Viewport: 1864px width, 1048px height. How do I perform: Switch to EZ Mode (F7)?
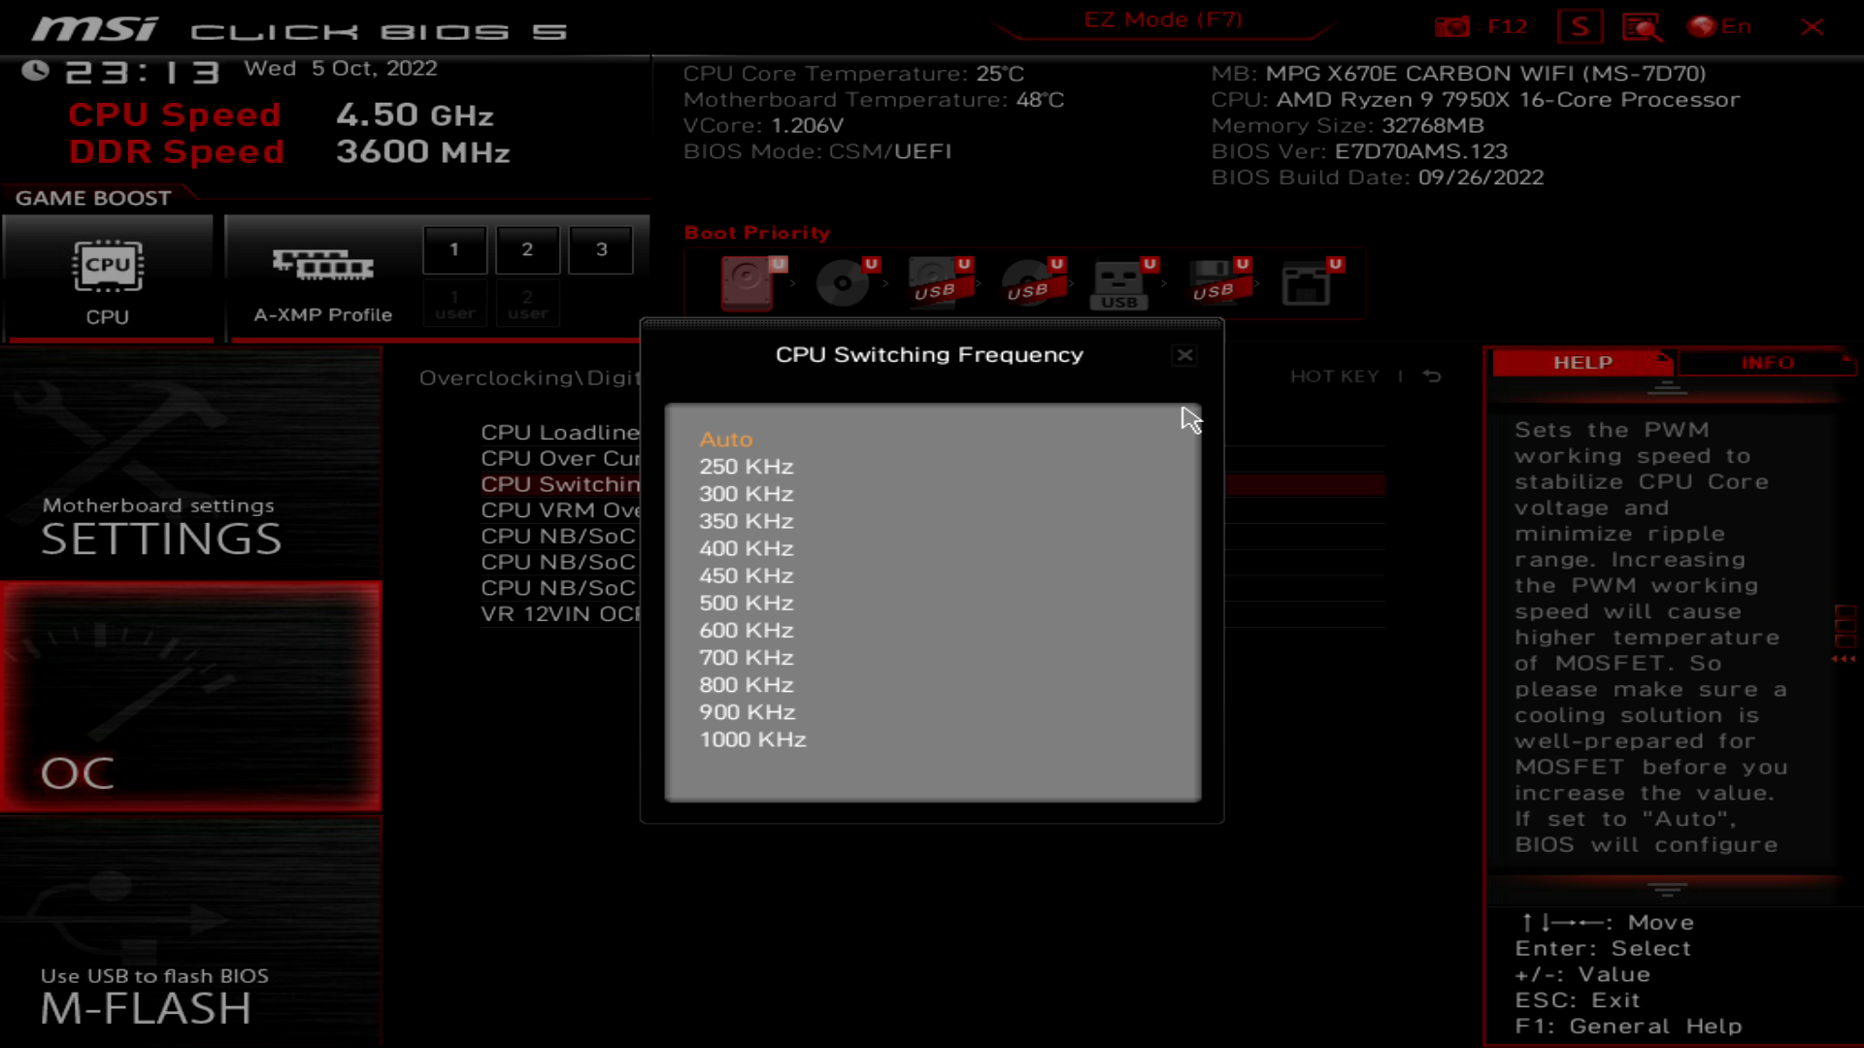[x=1162, y=20]
